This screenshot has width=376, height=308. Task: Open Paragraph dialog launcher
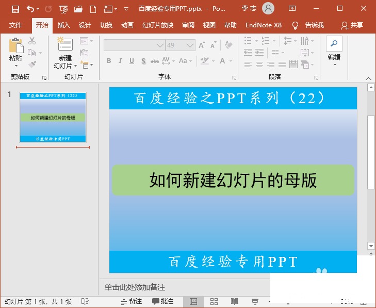[316, 78]
